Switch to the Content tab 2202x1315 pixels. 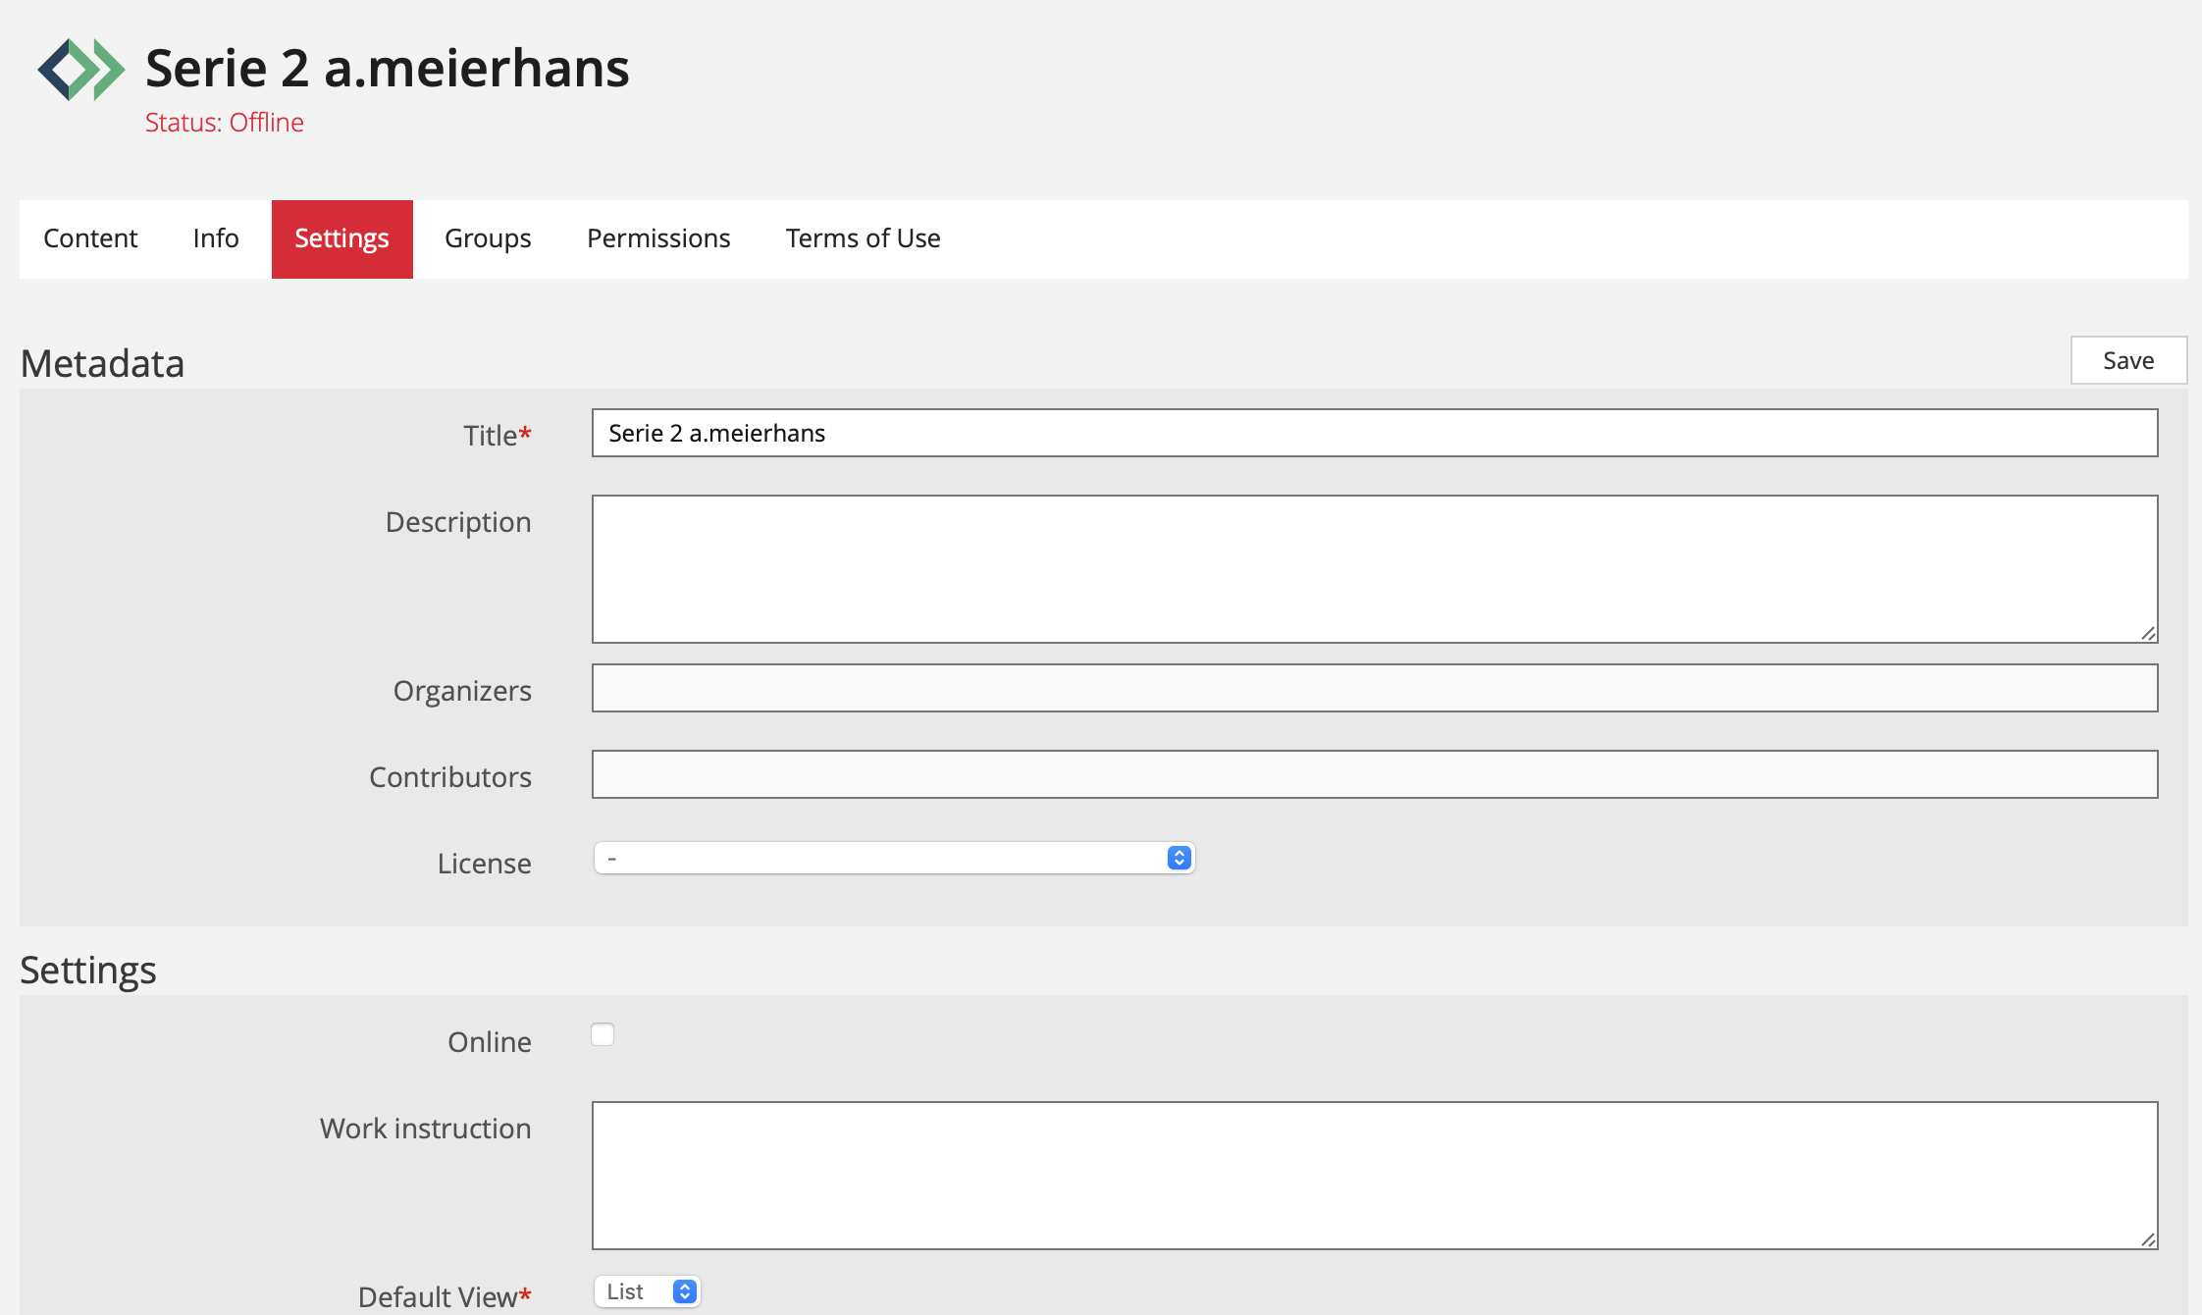coord(89,238)
